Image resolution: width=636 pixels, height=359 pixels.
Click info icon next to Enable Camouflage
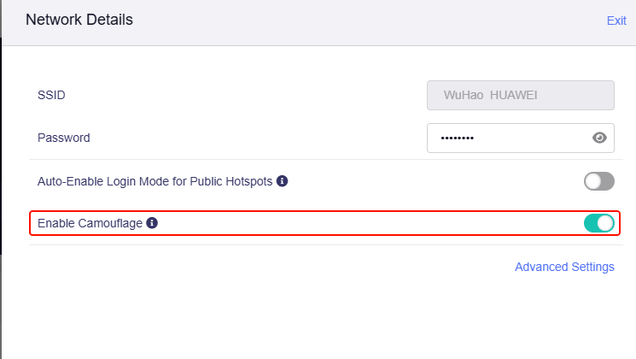(x=152, y=223)
